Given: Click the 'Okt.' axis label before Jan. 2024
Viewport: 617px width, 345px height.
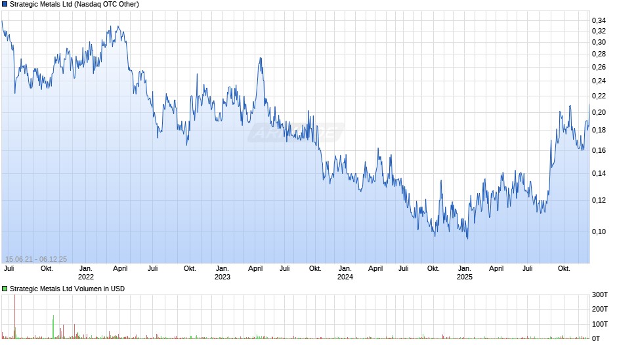Looking at the screenshot, I should point(315,269).
